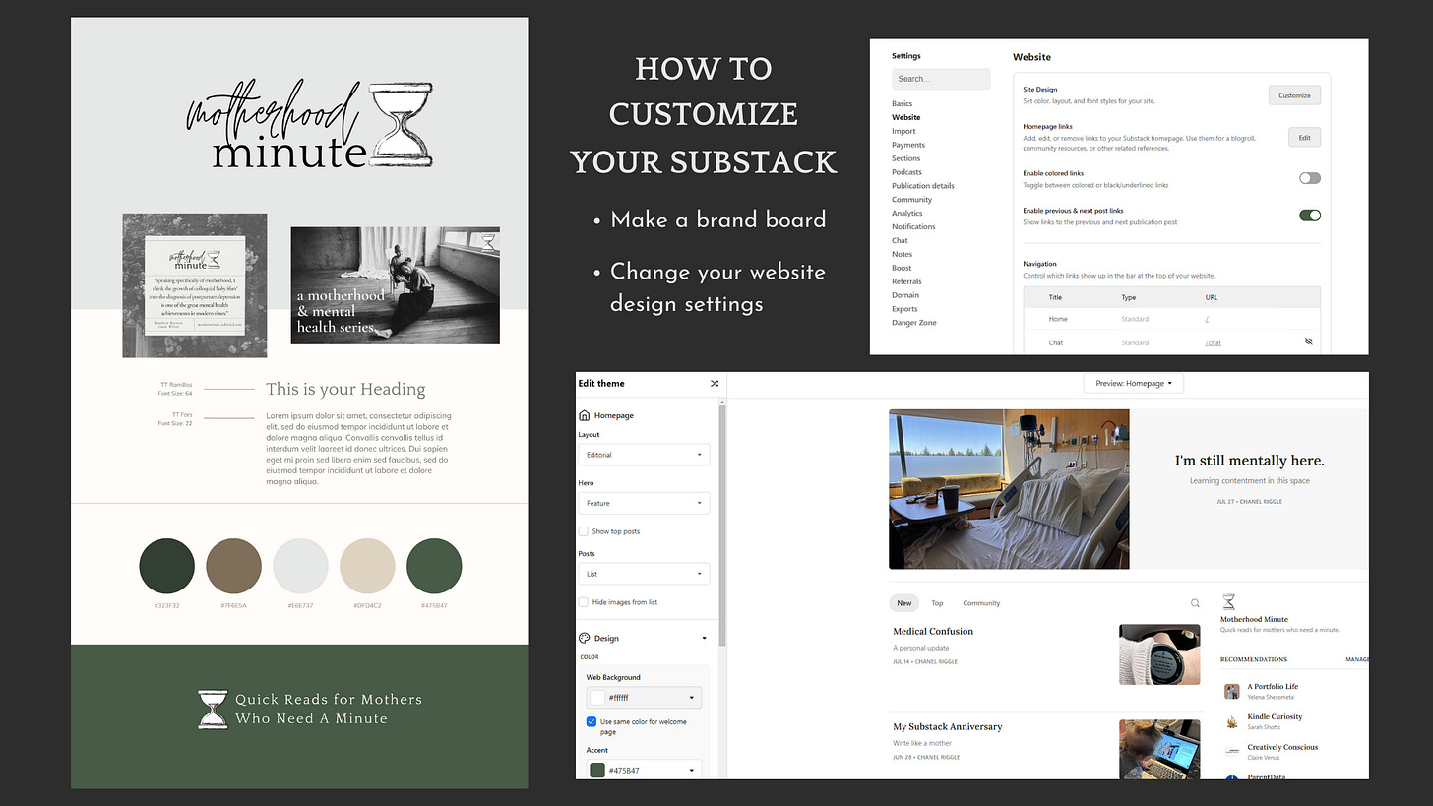Click the Edit button for Homepage links
This screenshot has height=806, width=1433.
[x=1304, y=138]
